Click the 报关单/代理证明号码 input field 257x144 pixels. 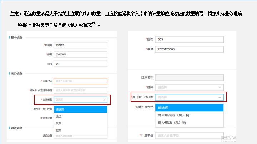click(x=80, y=90)
